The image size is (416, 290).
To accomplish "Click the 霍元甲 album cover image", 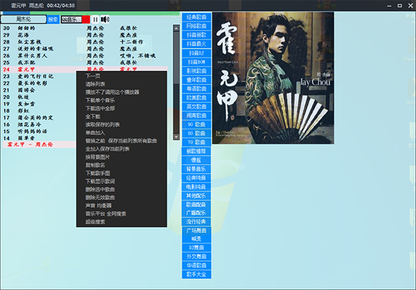I will tap(273, 78).
